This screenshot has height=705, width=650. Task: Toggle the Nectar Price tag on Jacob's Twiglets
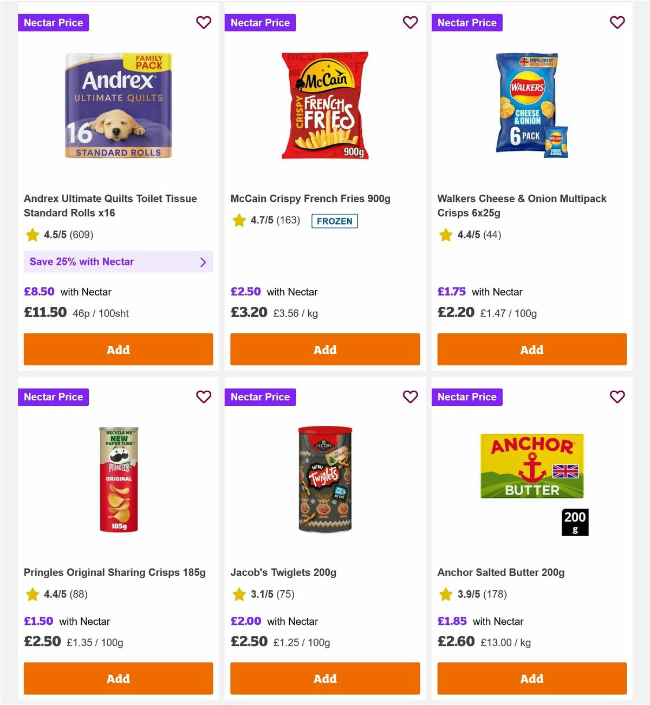[260, 397]
